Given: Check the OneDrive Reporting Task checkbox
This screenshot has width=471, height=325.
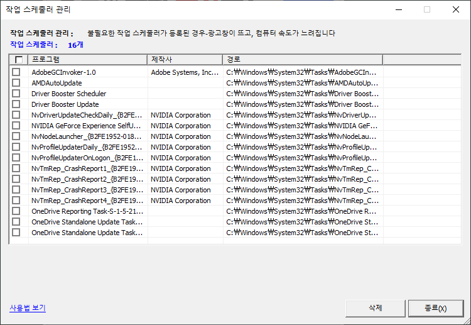Looking at the screenshot, I should 16,211.
